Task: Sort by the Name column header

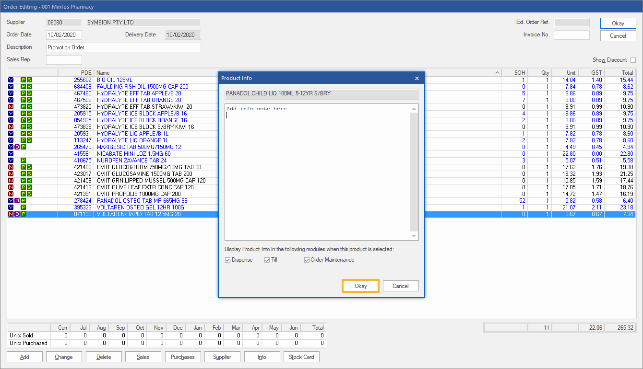Action: [x=298, y=73]
